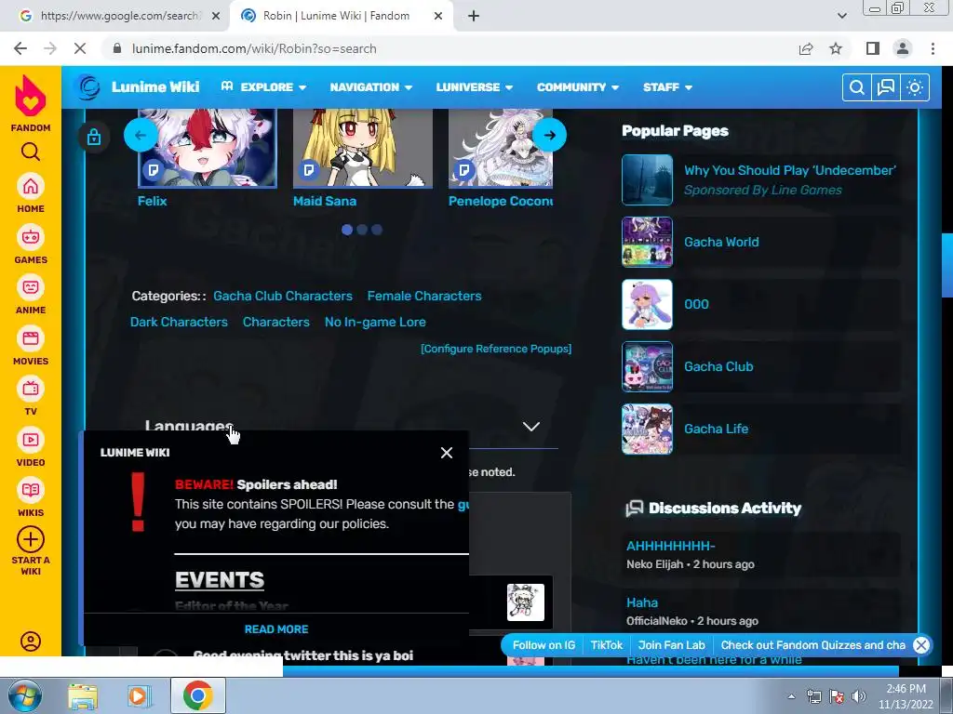The height and width of the screenshot is (714, 953).
Task: Open Gacha Life popular page thumbnail
Action: click(x=648, y=429)
